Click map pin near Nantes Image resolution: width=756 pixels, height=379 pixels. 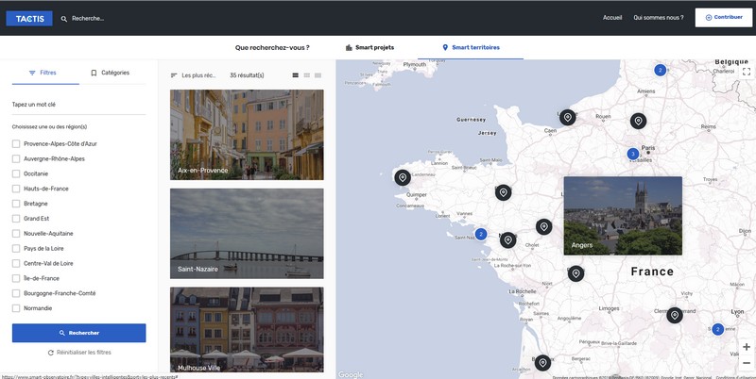(x=507, y=240)
